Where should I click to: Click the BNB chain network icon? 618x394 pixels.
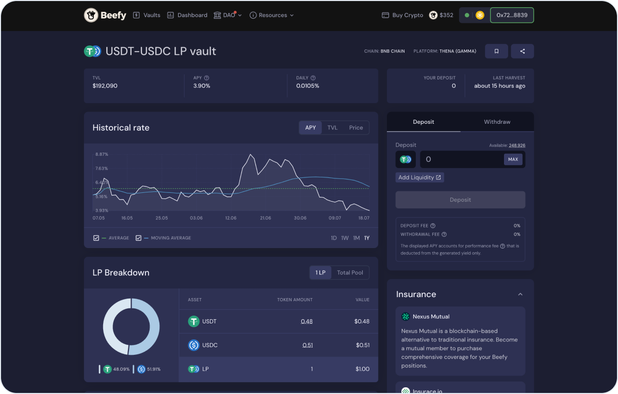pos(480,15)
